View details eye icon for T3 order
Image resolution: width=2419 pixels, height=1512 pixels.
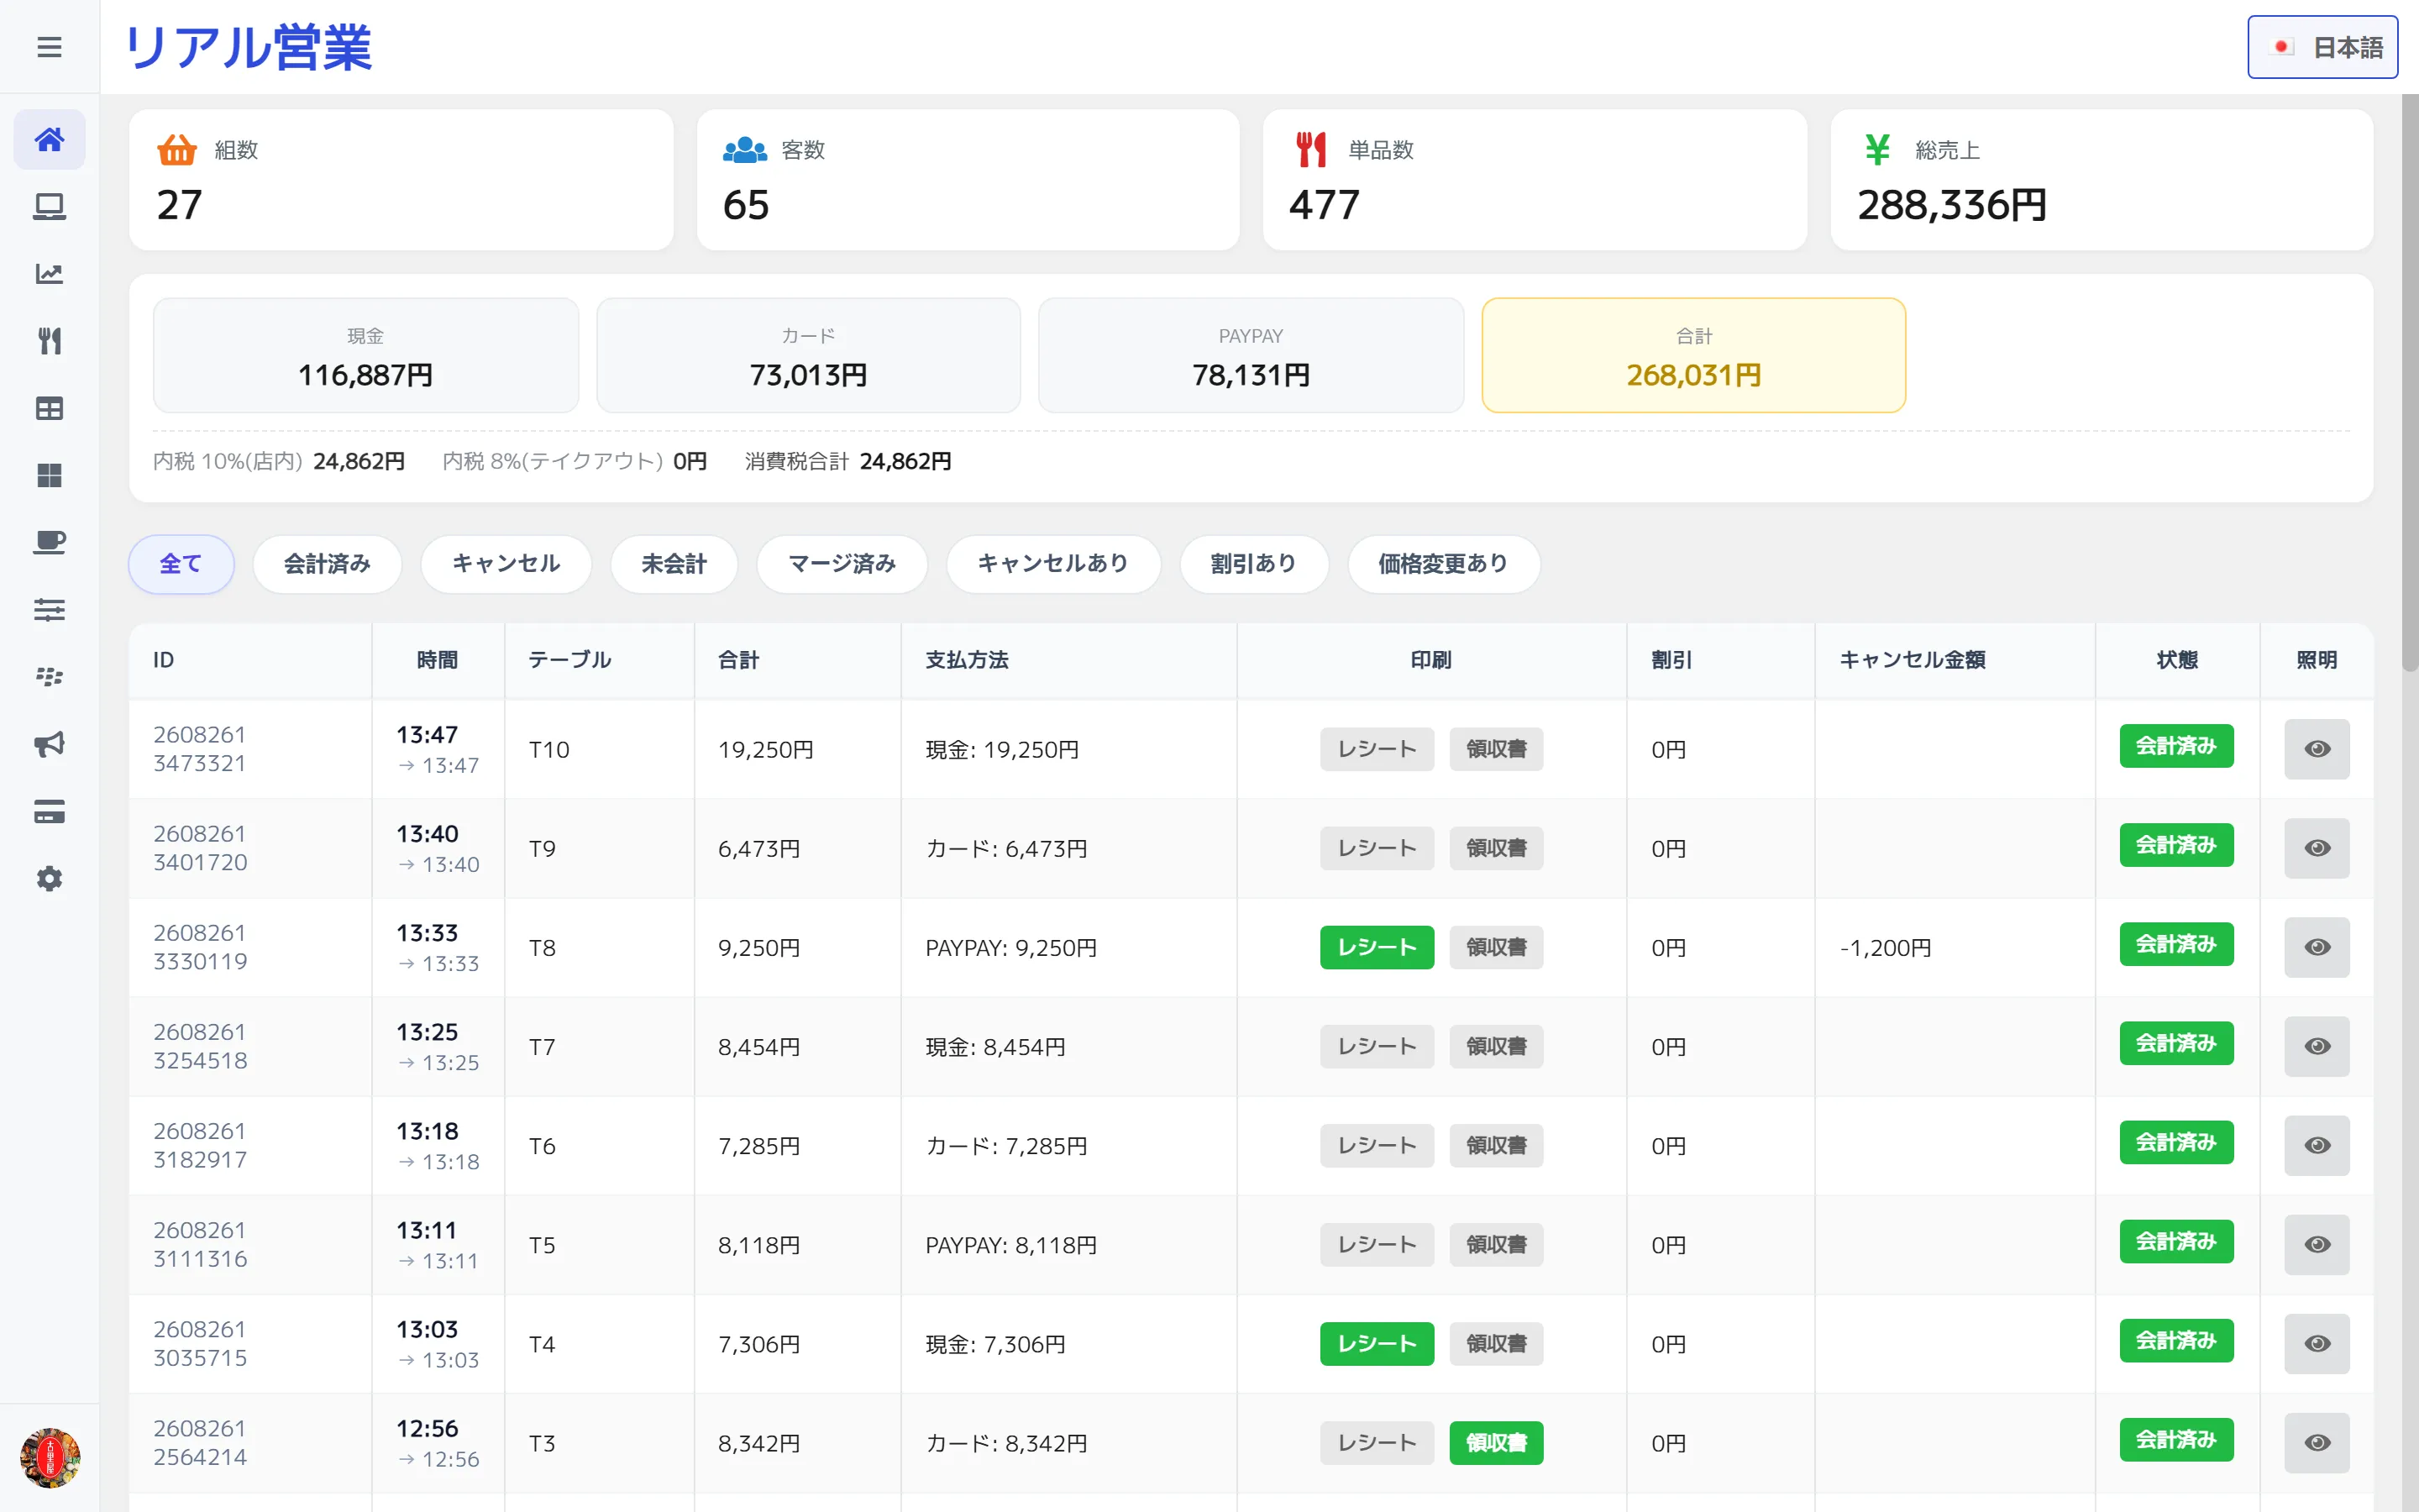click(x=2317, y=1442)
